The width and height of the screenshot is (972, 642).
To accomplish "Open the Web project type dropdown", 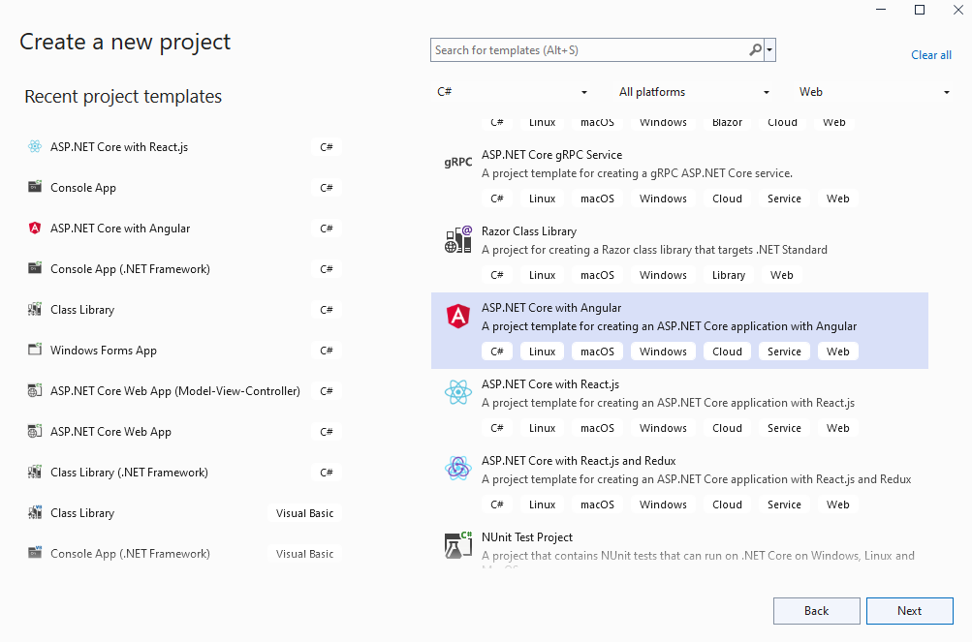I will (x=874, y=92).
